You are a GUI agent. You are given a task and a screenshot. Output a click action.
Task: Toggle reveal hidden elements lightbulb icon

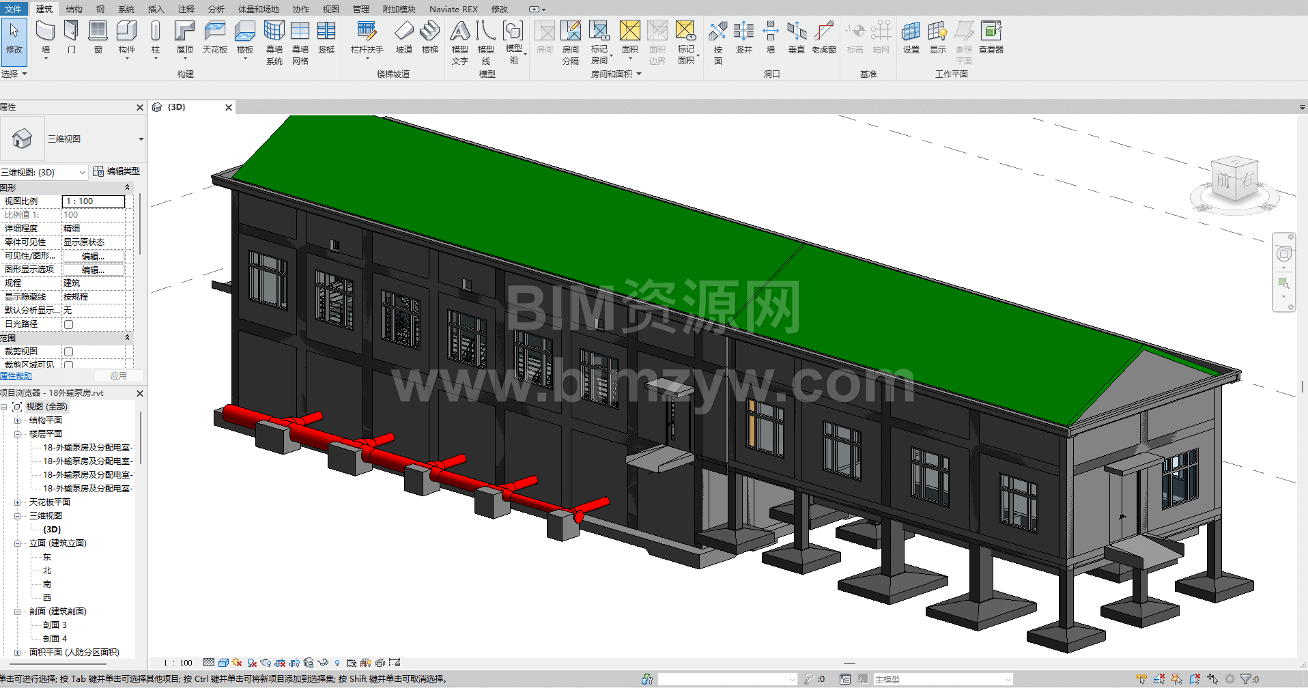(x=337, y=663)
